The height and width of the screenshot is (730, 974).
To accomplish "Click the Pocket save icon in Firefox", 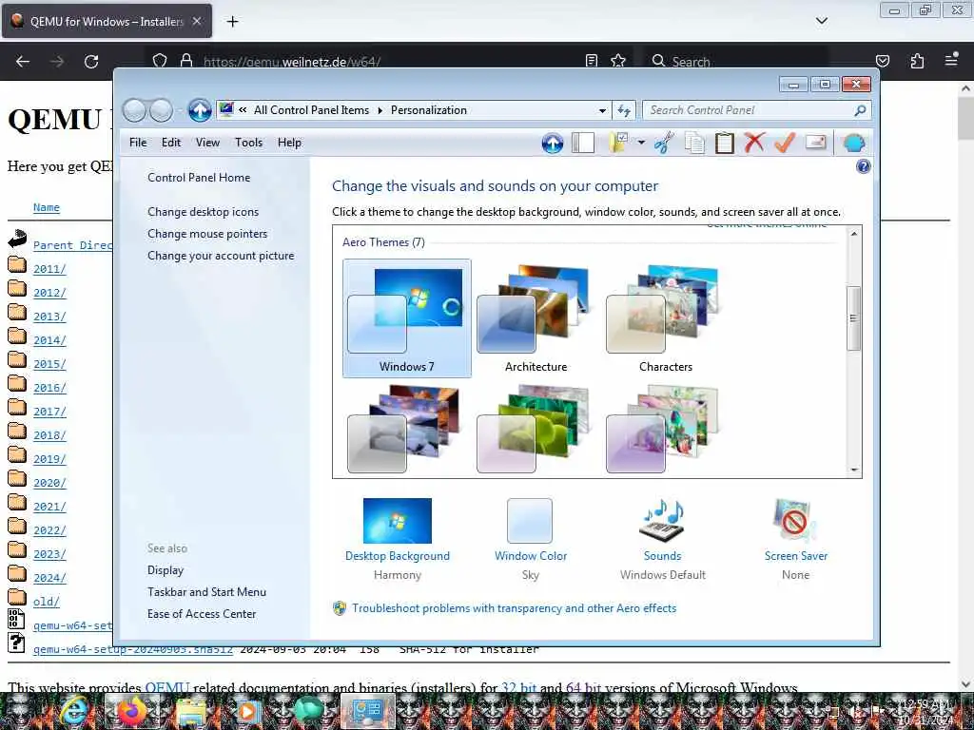I will (x=883, y=61).
